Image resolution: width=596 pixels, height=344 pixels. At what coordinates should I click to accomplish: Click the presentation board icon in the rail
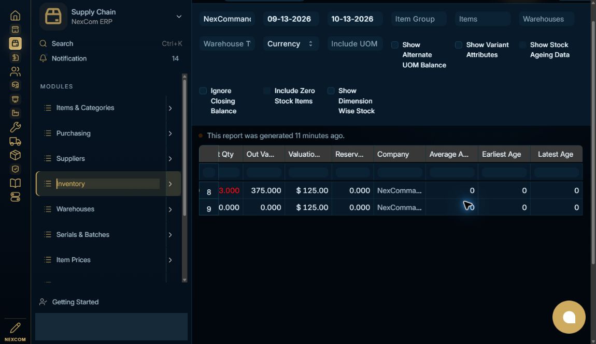15,99
